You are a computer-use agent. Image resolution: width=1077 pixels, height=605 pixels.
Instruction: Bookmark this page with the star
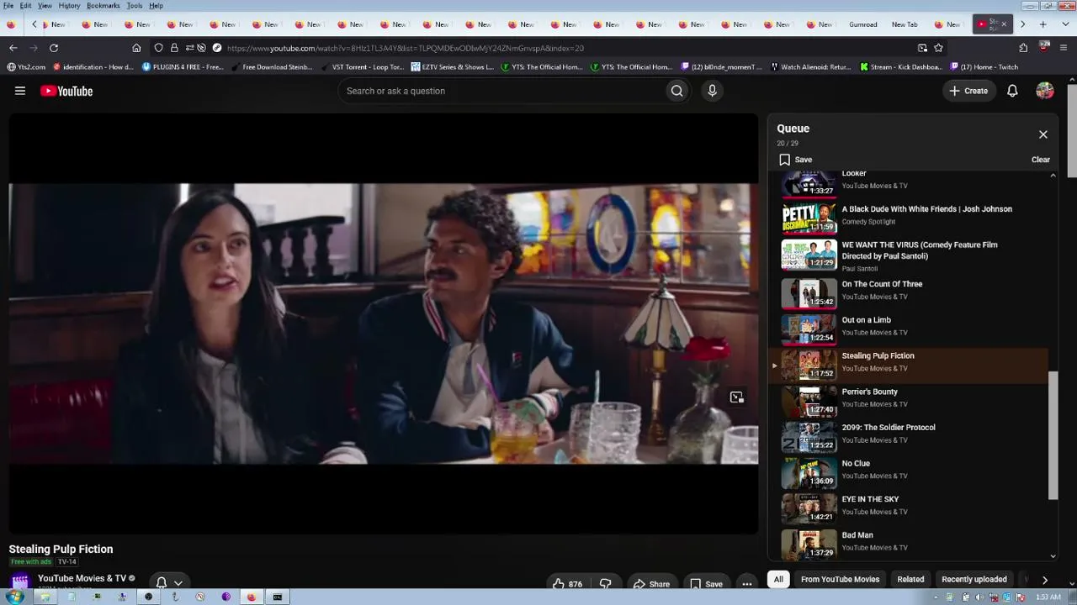[938, 48]
